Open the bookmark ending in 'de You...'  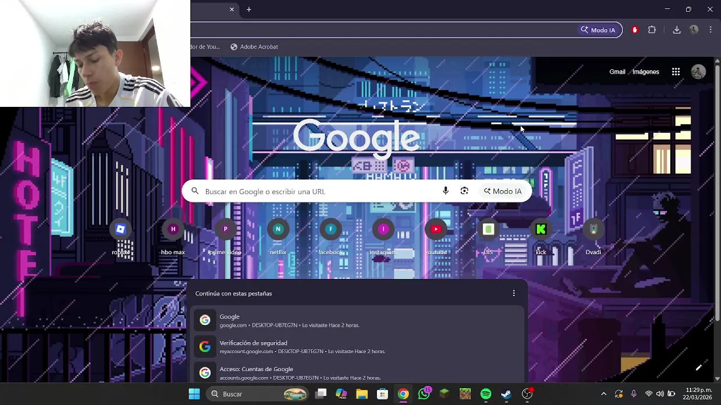click(x=206, y=47)
